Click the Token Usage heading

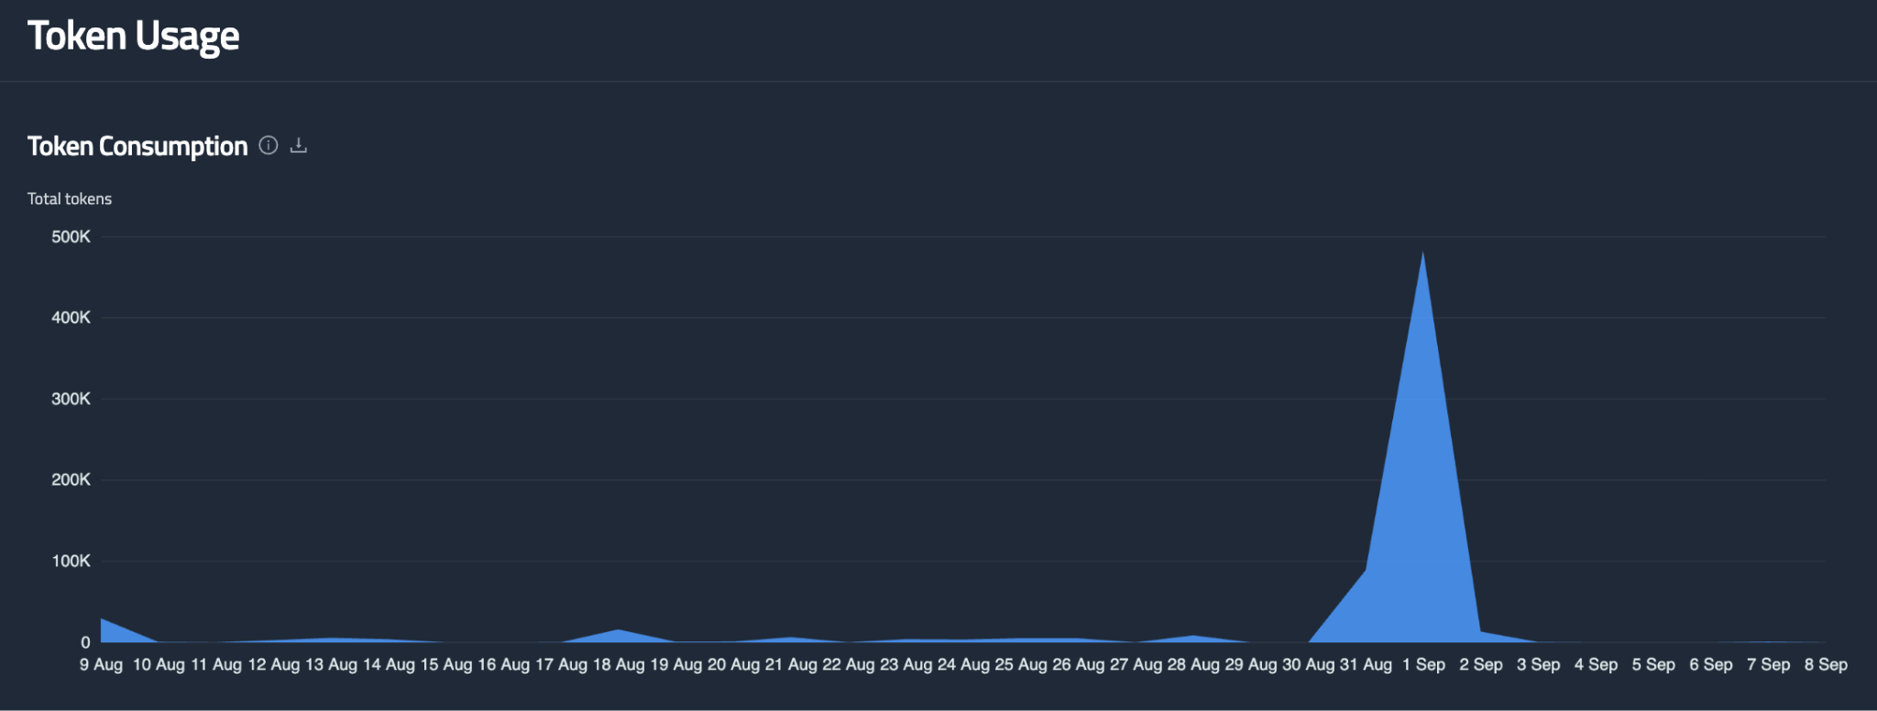click(134, 37)
